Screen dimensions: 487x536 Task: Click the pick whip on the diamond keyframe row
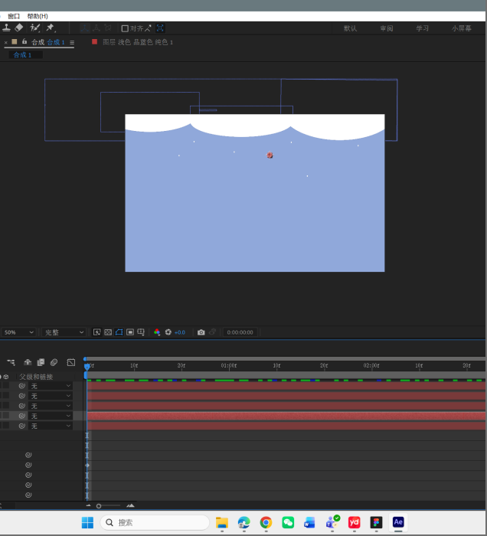[28, 465]
